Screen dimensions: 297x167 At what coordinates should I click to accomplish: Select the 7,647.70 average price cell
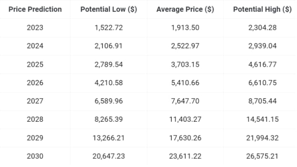(185, 101)
